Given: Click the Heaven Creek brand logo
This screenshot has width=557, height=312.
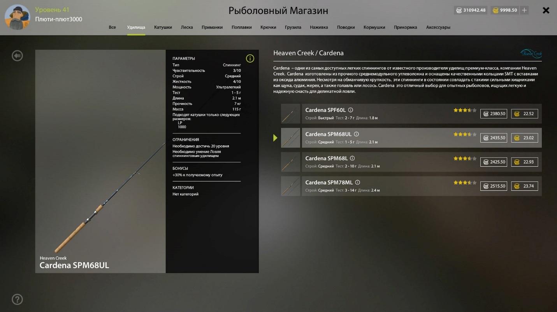Looking at the screenshot, I should [531, 53].
